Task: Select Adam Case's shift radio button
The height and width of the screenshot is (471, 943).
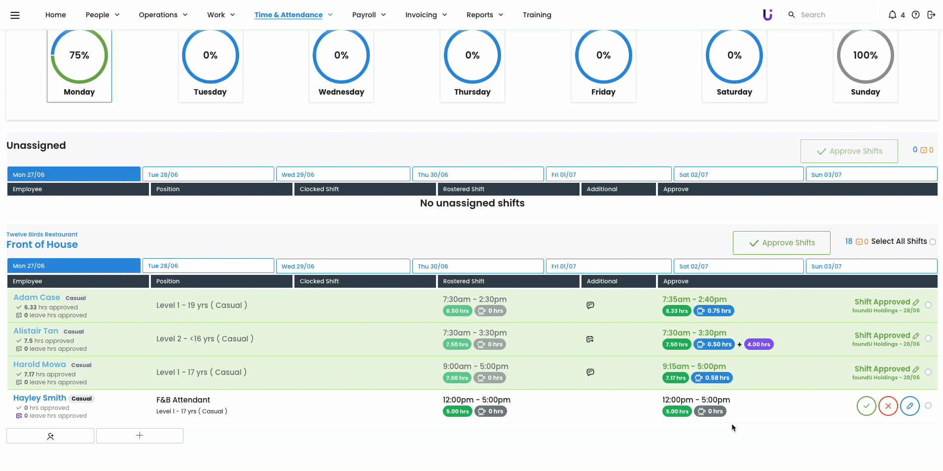Action: [928, 305]
